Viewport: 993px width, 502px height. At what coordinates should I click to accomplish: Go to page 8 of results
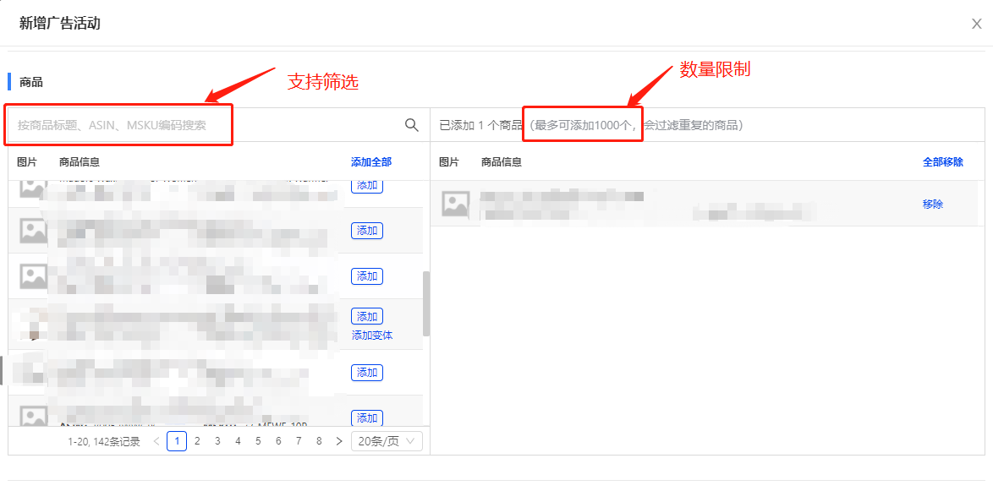coord(319,441)
